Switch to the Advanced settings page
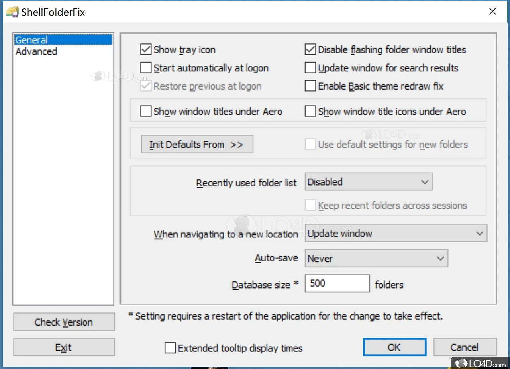 pyautogui.click(x=36, y=51)
